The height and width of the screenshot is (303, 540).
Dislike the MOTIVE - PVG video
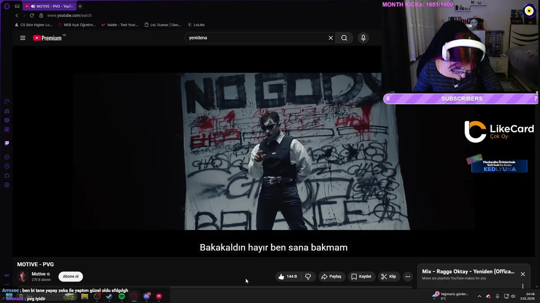[308, 276]
